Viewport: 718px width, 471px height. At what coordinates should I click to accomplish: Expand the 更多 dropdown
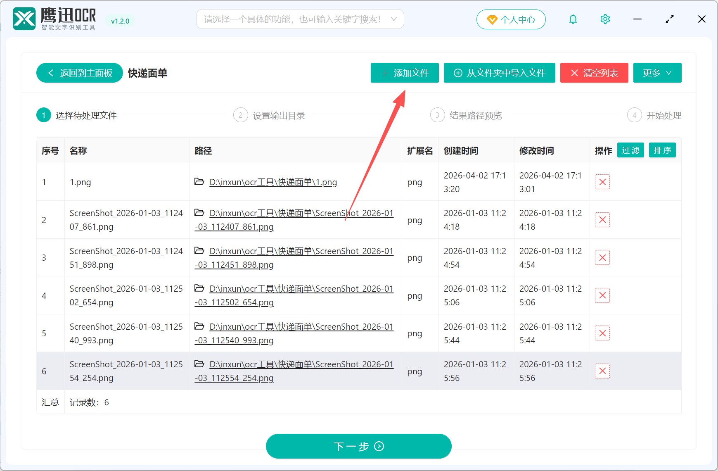coord(657,73)
